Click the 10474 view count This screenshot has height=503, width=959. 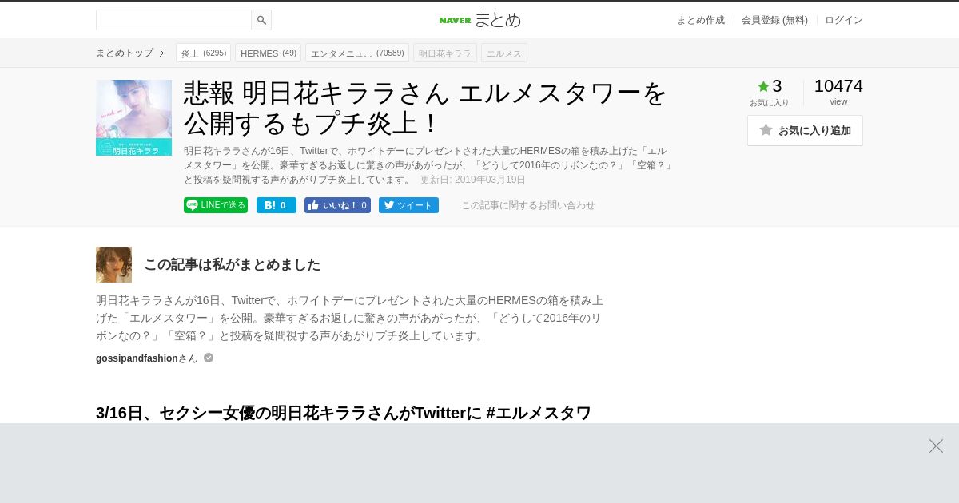pyautogui.click(x=838, y=86)
